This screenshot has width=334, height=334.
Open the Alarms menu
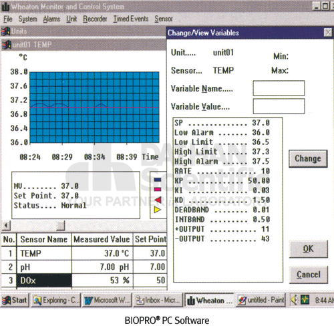51,19
